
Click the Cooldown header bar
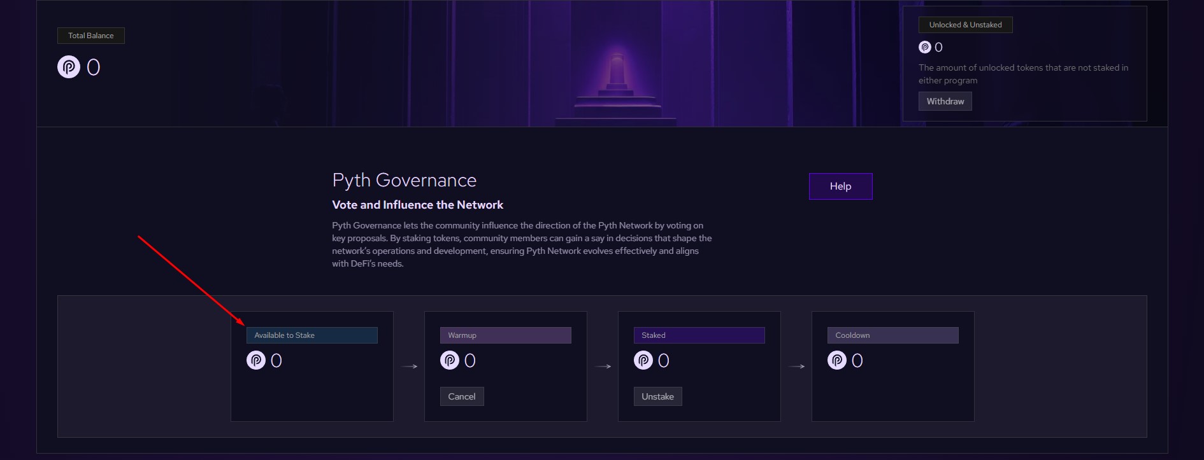(892, 335)
